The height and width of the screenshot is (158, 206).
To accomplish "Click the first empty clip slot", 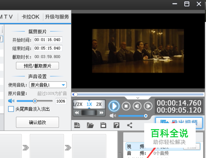I will pos(11,146).
